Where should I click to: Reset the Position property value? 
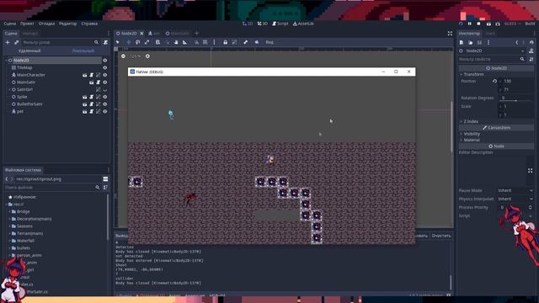click(494, 81)
